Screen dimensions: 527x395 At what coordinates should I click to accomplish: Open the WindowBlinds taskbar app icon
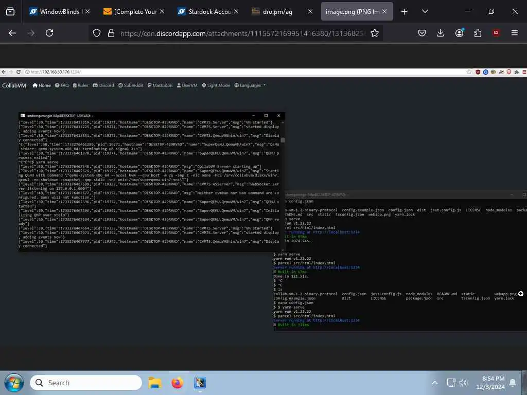(x=200, y=383)
